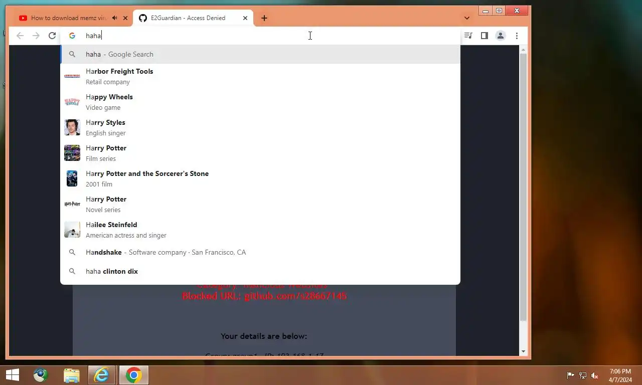
Task: Click the muted volume tray icon
Action: 595,375
